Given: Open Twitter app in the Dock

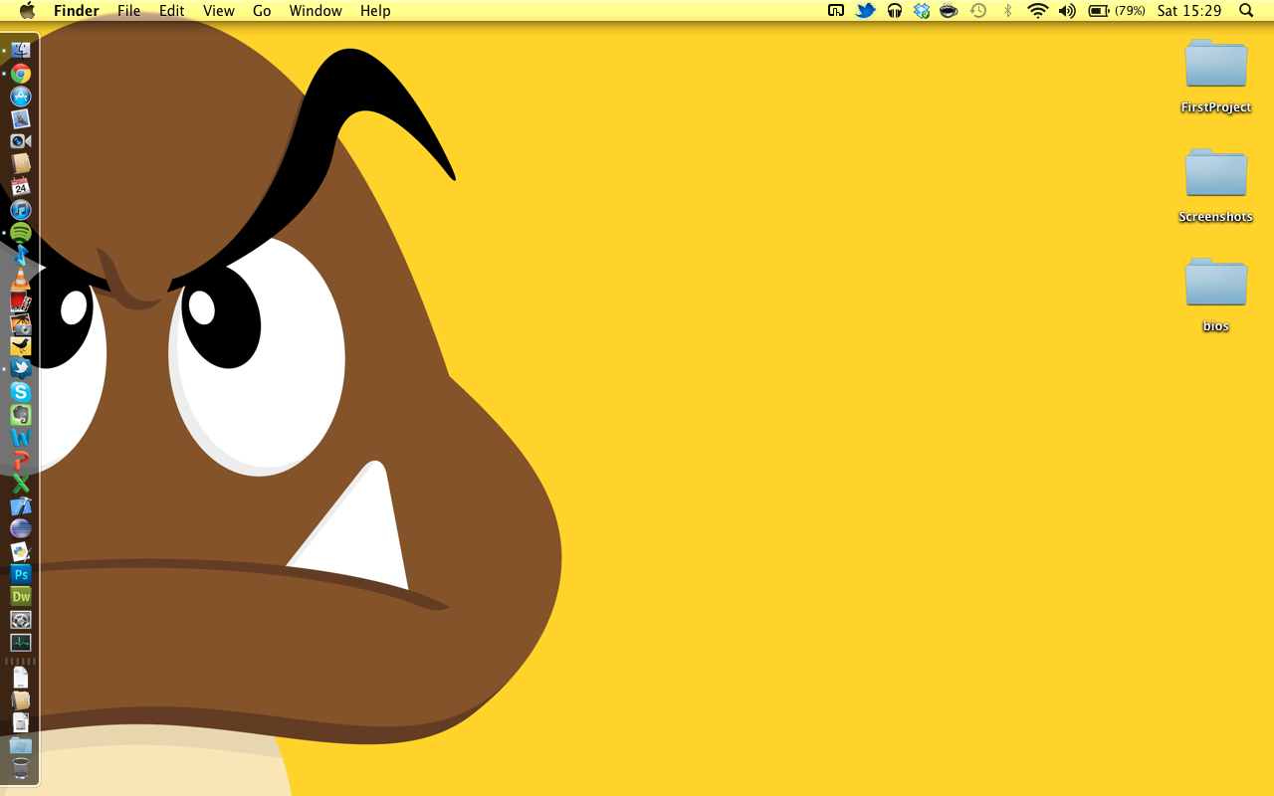Looking at the screenshot, I should click(x=21, y=369).
